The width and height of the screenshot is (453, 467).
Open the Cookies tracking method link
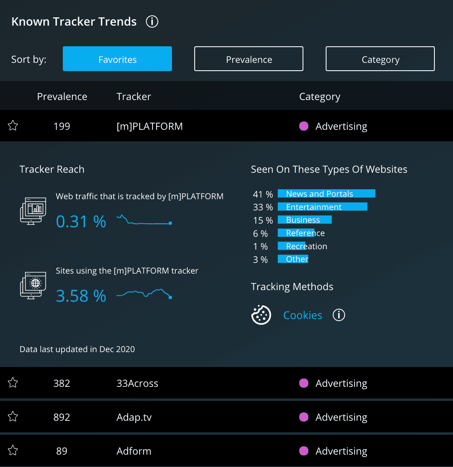pyautogui.click(x=302, y=315)
